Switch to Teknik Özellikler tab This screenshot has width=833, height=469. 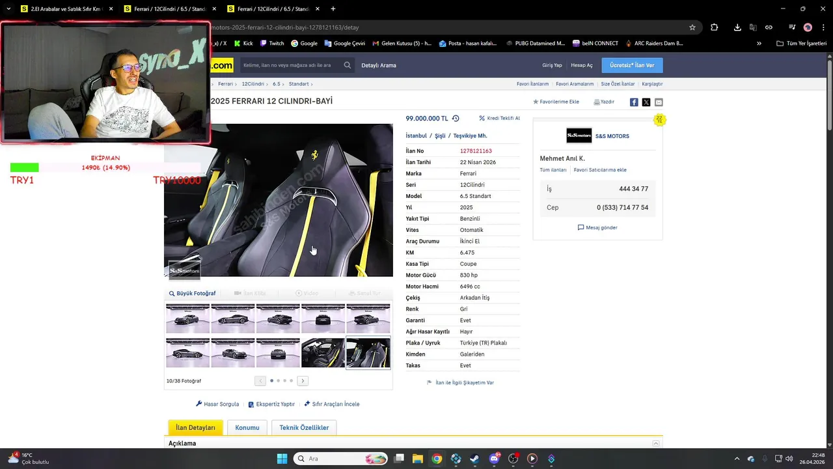click(x=304, y=427)
